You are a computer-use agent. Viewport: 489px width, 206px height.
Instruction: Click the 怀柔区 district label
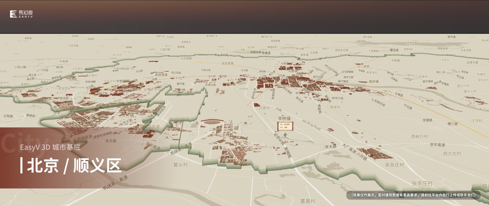pyautogui.click(x=266, y=53)
